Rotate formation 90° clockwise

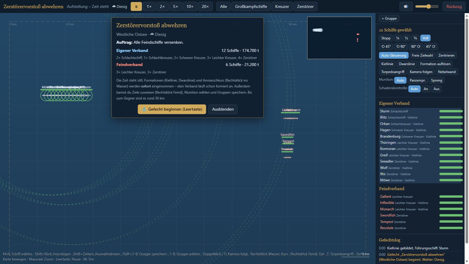tap(416, 47)
